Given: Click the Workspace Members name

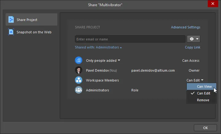Looking at the screenshot, I should [102, 80].
